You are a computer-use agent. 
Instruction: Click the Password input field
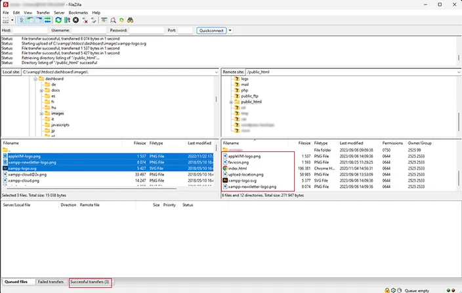pyautogui.click(x=147, y=30)
